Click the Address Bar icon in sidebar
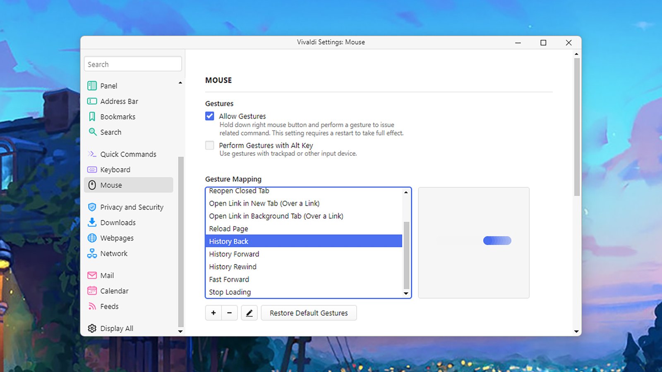The height and width of the screenshot is (372, 662). pyautogui.click(x=92, y=101)
